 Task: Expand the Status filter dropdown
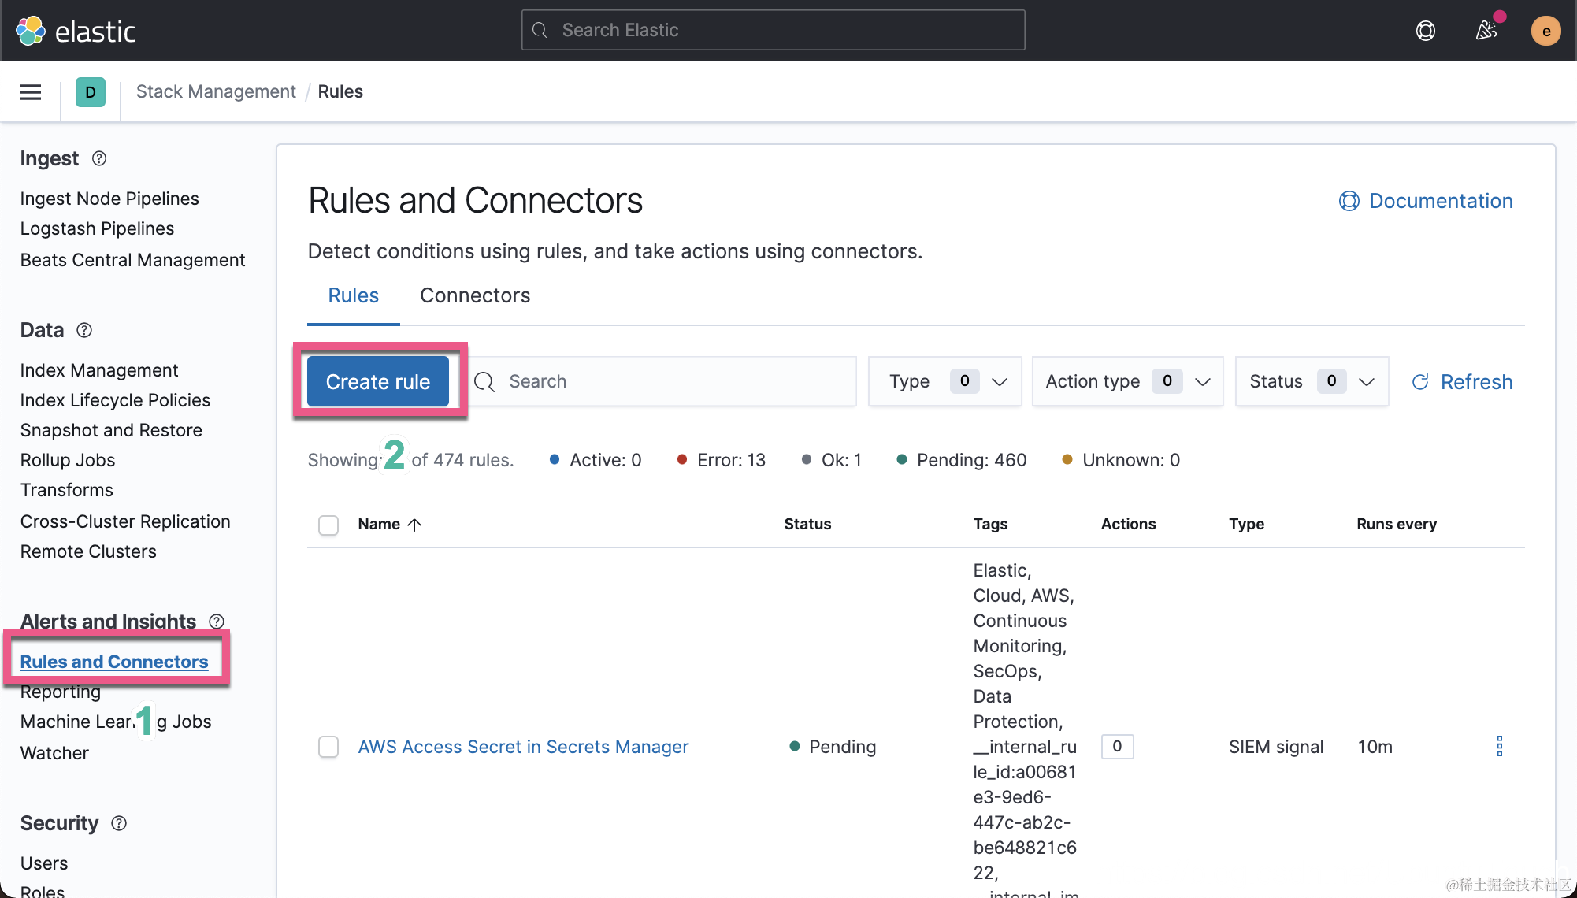point(1311,381)
